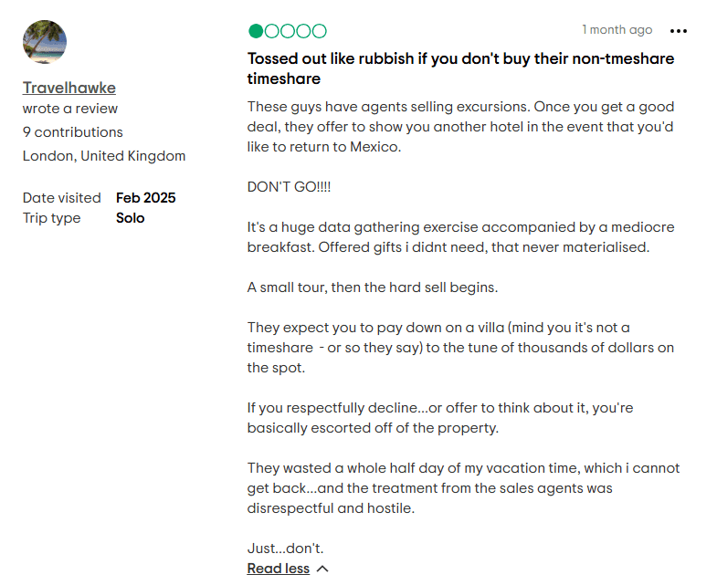
Task: Click the second empty rating bubble
Action: [271, 31]
